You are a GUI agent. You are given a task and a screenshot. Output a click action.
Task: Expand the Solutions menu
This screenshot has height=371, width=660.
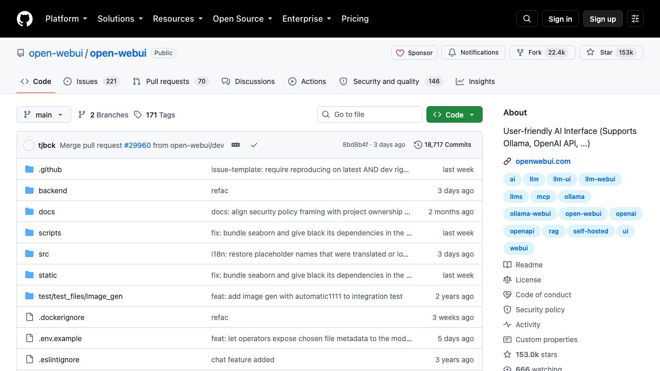(121, 19)
